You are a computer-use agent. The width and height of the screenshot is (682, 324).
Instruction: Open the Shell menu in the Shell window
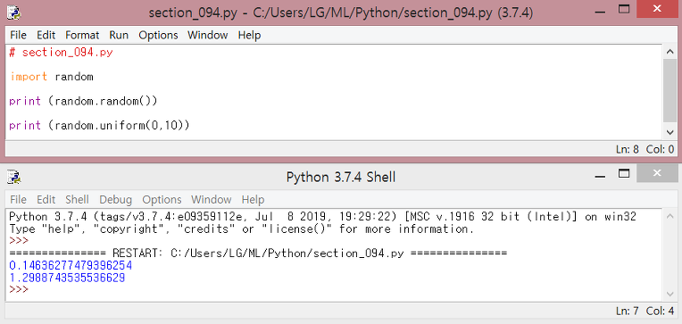point(77,200)
